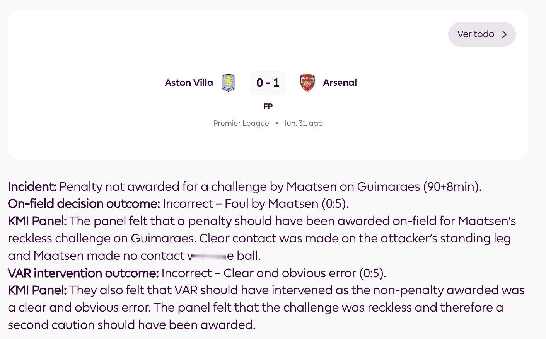Click the first KMI Panel: heading

37,221
